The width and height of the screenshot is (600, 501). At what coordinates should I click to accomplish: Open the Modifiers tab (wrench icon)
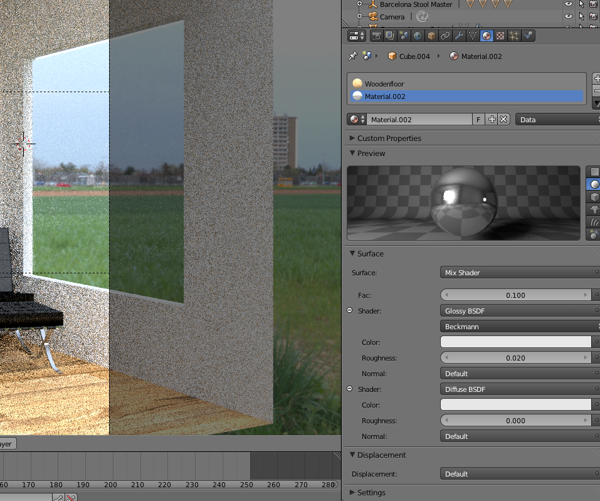click(459, 36)
